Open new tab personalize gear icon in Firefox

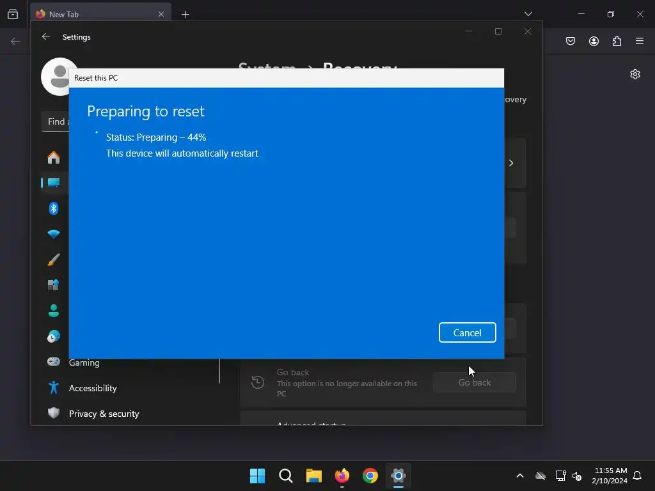point(635,74)
